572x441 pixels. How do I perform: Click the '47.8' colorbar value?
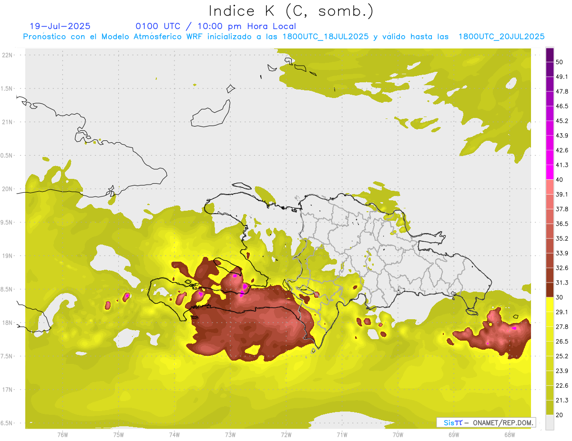562,91
